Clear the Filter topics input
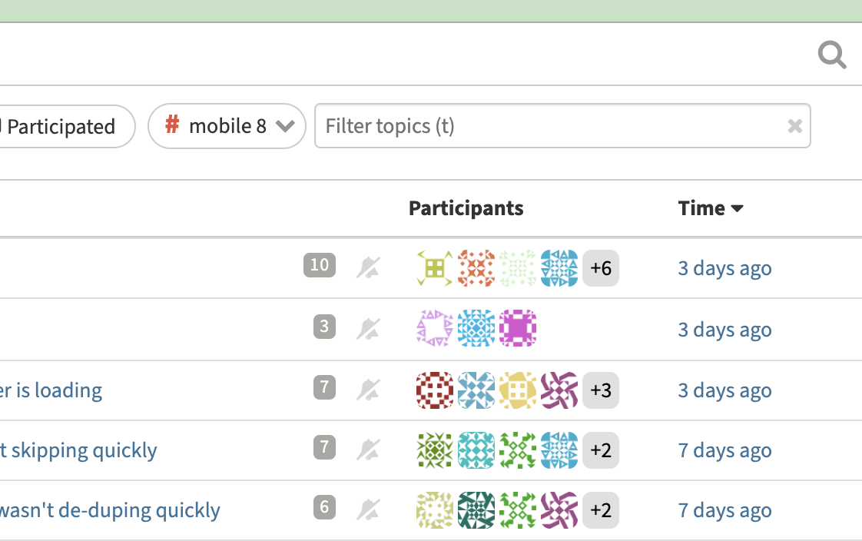The width and height of the screenshot is (862, 541). (794, 126)
